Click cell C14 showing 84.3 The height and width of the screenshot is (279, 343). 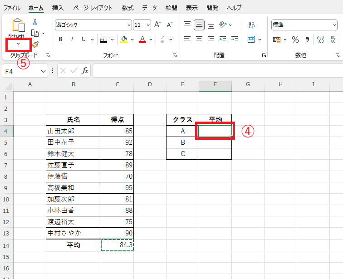point(117,245)
